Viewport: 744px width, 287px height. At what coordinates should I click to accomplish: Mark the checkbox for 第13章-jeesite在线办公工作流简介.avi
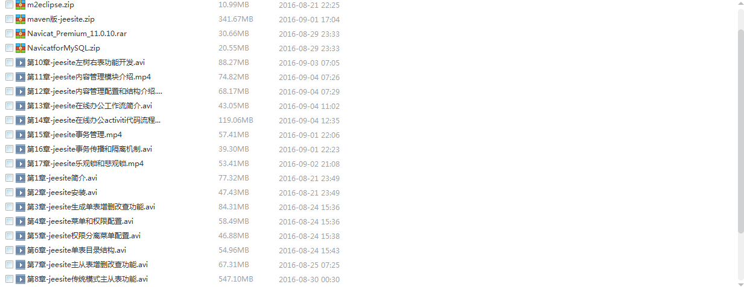pos(9,106)
